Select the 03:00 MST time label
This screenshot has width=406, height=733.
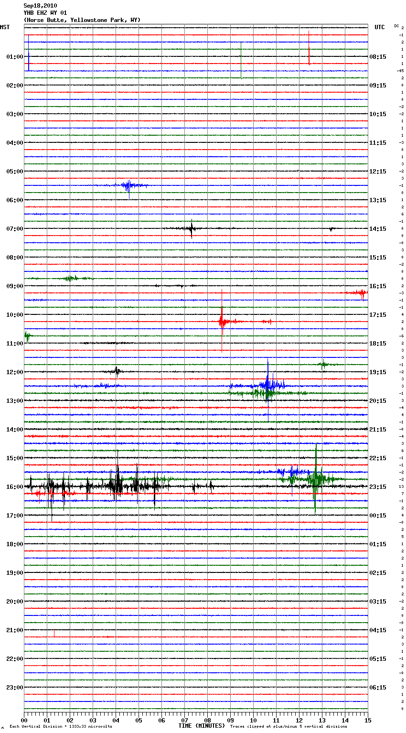click(14, 114)
